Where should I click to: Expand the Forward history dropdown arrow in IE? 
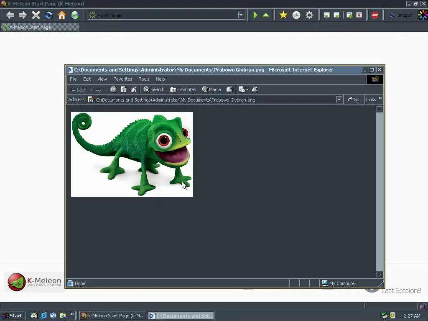tap(107, 89)
